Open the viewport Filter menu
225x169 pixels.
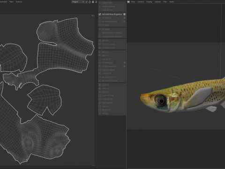(165, 2)
